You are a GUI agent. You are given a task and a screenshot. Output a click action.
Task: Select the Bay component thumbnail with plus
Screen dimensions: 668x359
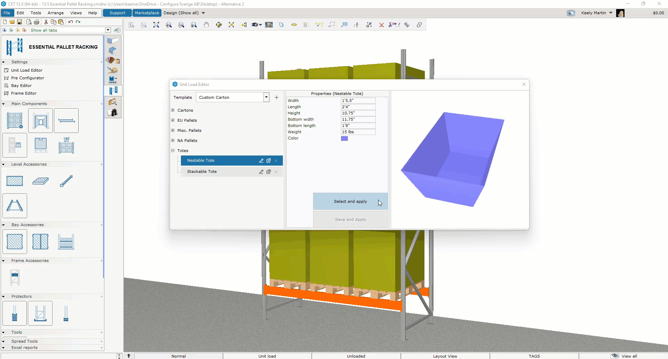(x=15, y=120)
